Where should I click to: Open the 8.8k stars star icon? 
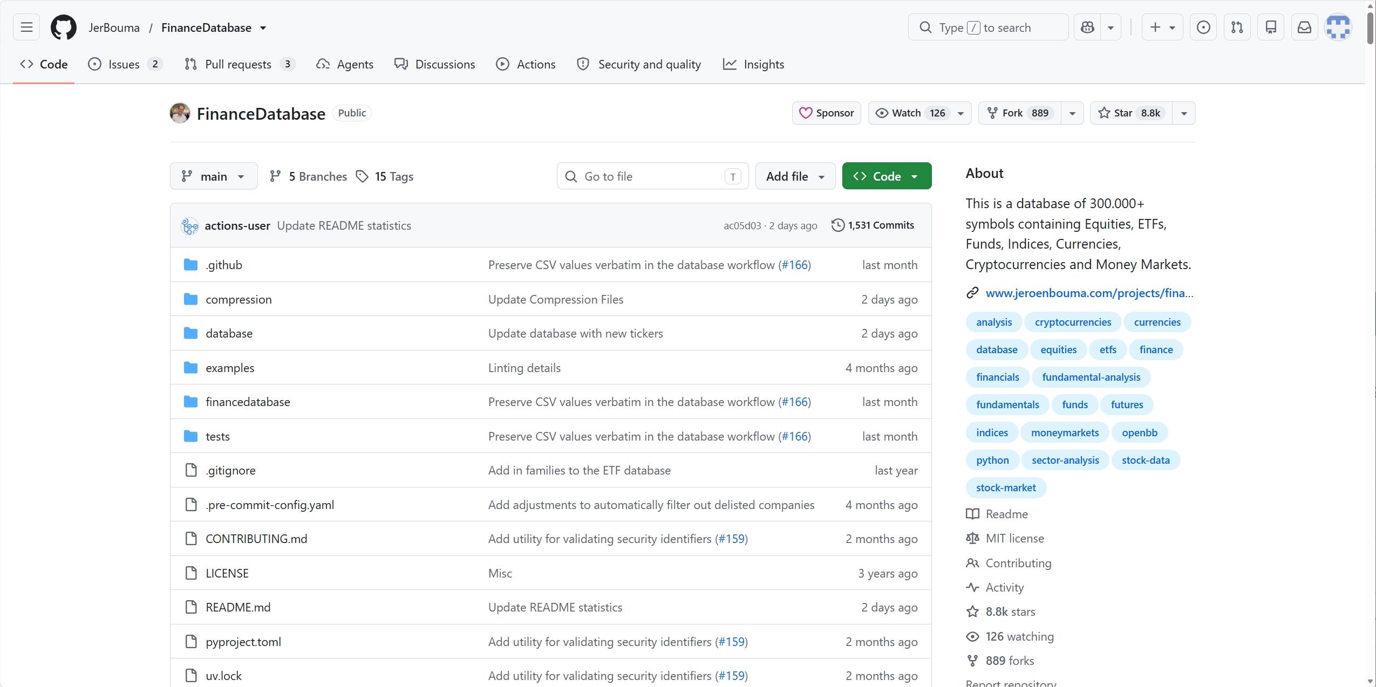(972, 612)
